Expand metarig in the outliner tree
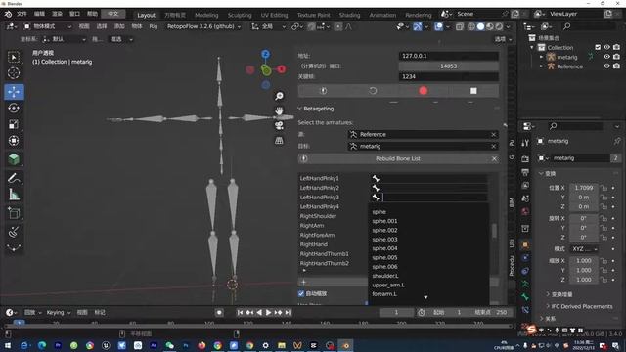 (x=541, y=57)
